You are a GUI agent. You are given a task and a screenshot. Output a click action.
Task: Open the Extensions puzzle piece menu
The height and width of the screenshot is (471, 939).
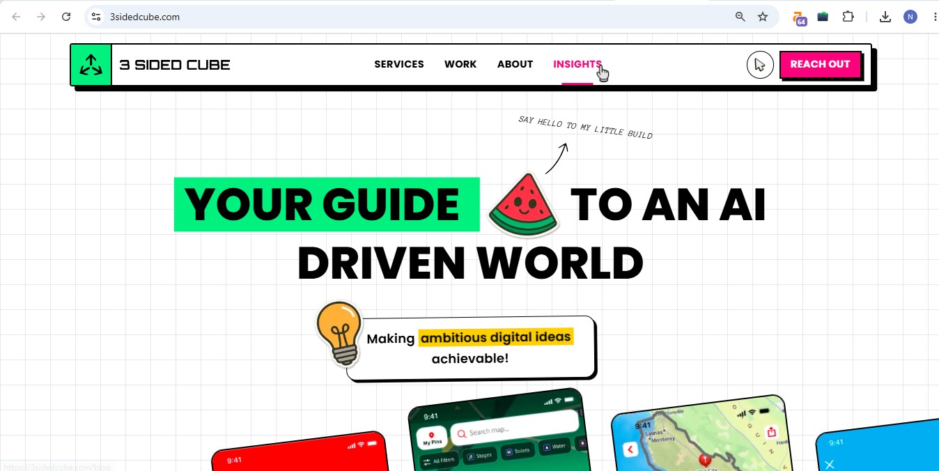[x=848, y=17]
